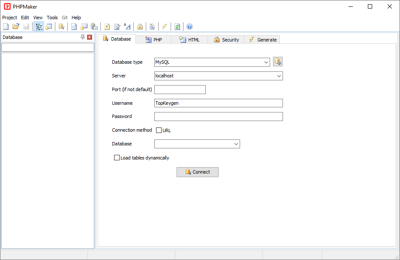Open the Tools menu
This screenshot has width=400, height=260.
point(52,18)
